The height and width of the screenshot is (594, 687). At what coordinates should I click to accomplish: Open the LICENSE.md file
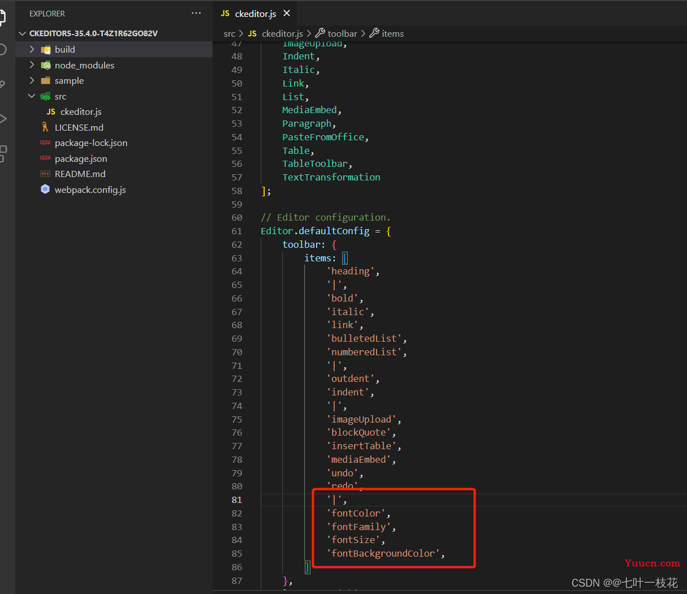[x=79, y=127]
